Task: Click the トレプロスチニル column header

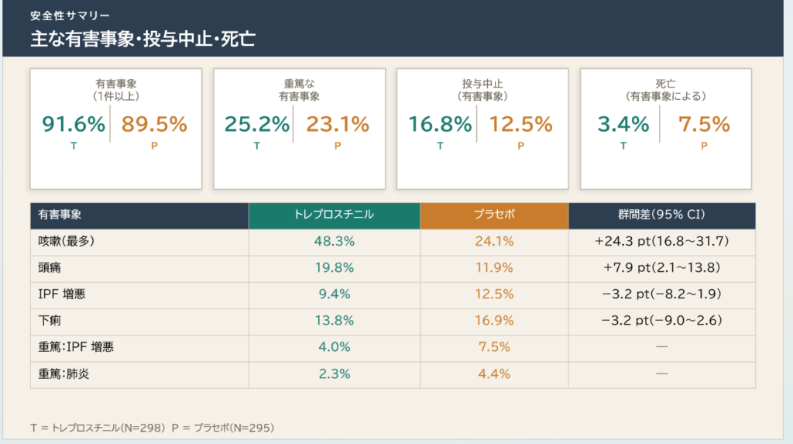Action: (334, 215)
